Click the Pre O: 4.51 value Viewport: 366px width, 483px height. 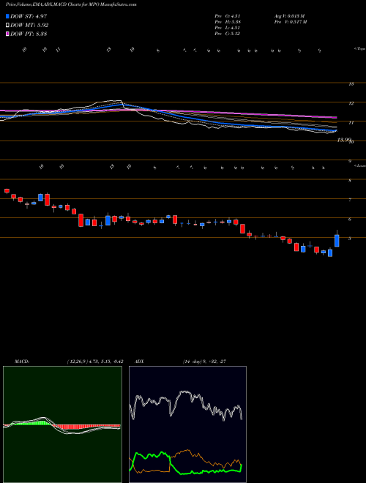228,16
